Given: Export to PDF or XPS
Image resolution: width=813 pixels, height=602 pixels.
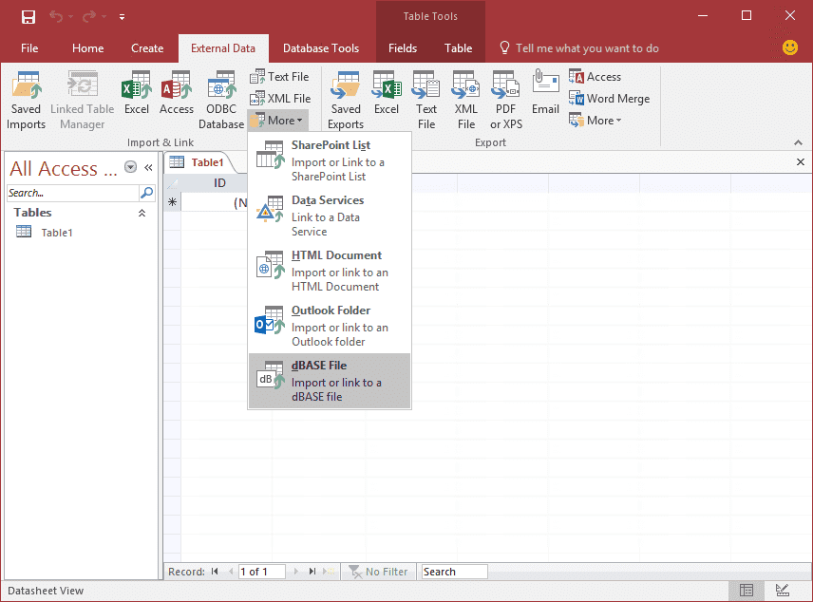Looking at the screenshot, I should pos(505,95).
